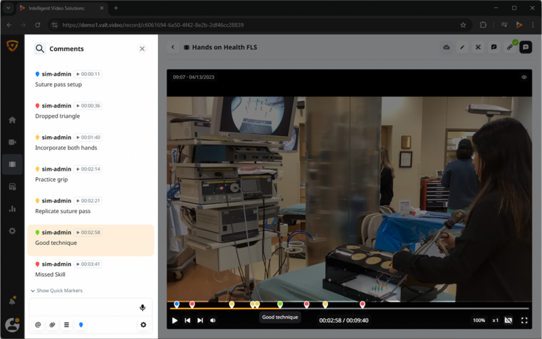Viewport: 542px width, 339px height.
Task: Bookmark page with star icon
Action: coord(463,25)
